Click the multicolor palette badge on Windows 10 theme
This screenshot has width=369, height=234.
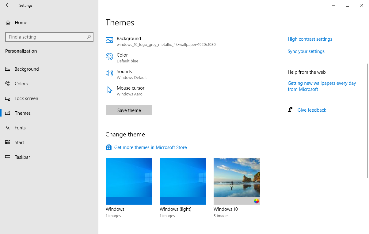coord(257,201)
